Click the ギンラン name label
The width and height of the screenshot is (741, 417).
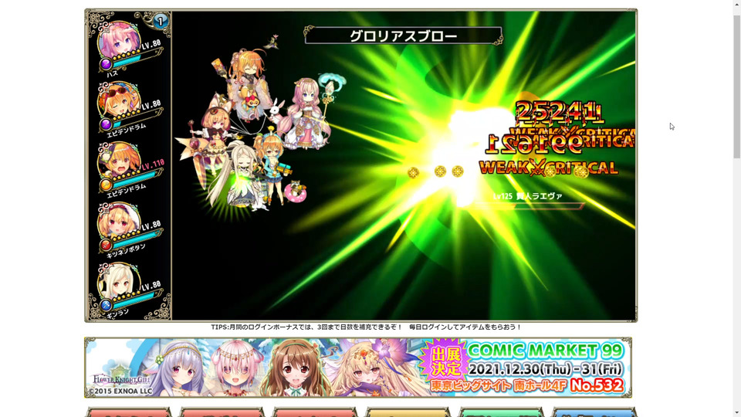tap(117, 314)
